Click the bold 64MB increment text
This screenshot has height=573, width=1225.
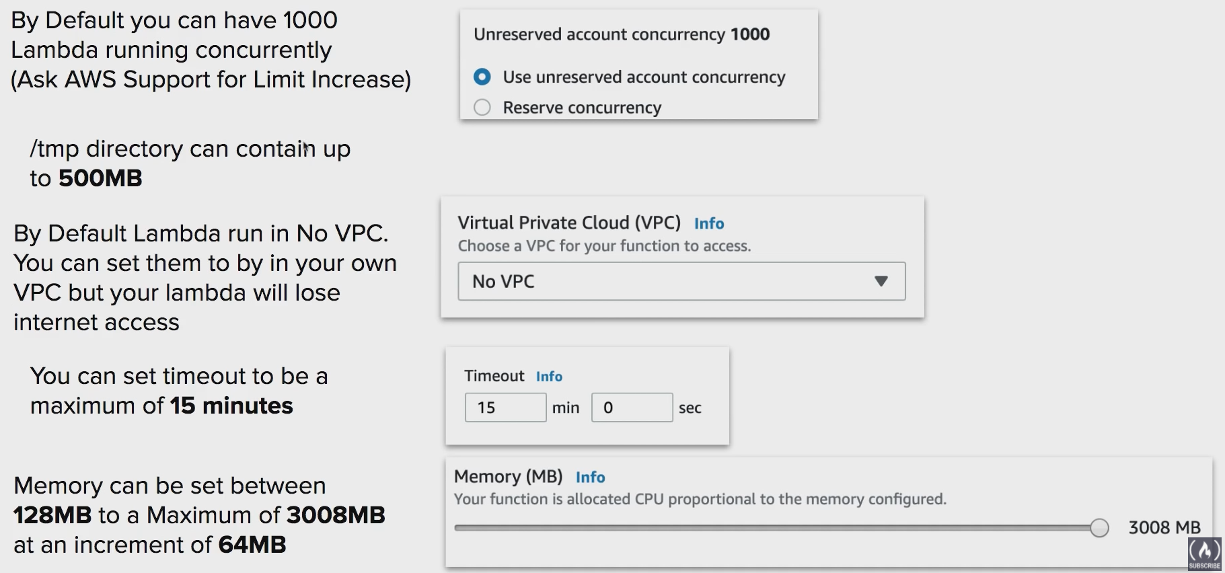tap(252, 545)
